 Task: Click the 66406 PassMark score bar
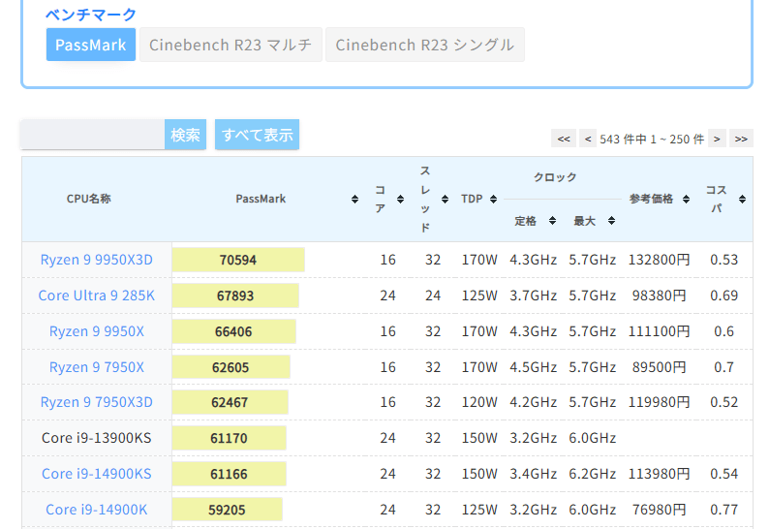coord(234,331)
